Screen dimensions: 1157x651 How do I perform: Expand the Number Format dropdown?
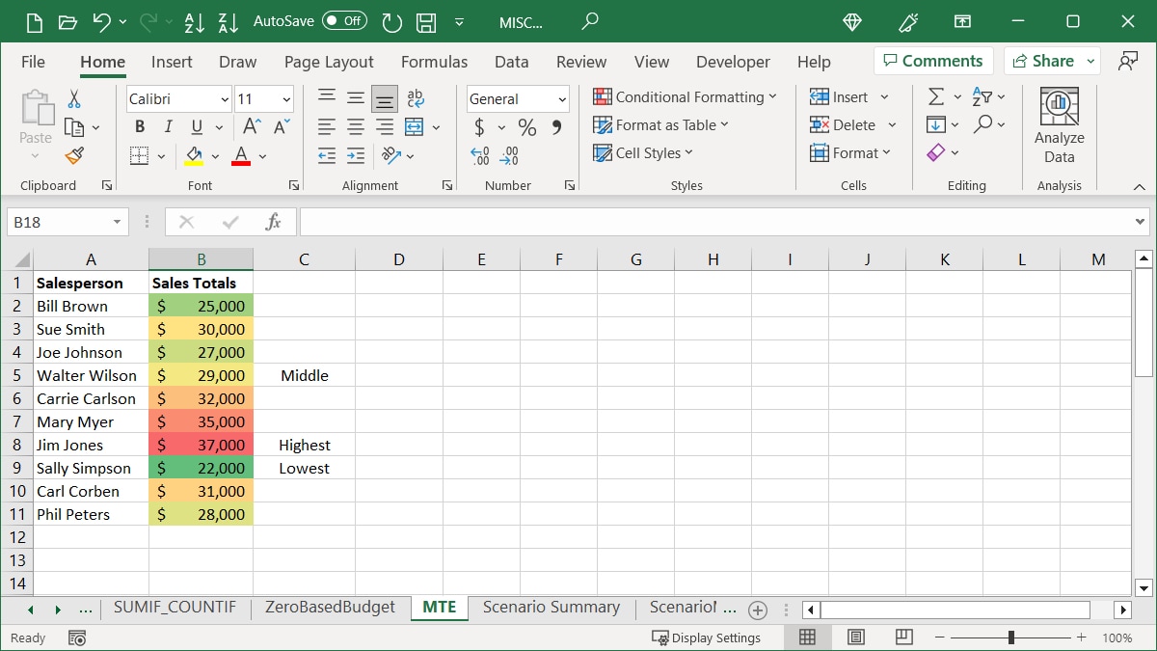[x=562, y=99]
